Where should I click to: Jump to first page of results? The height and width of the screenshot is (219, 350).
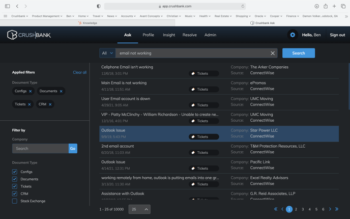[276, 209]
